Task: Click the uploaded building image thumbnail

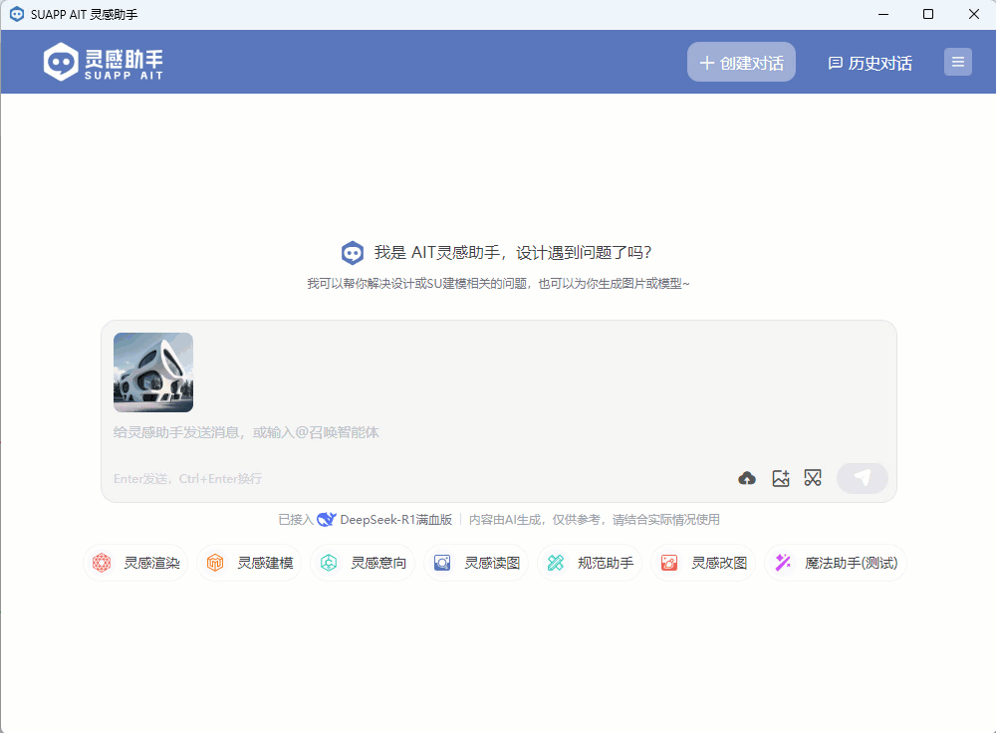Action: (x=153, y=372)
